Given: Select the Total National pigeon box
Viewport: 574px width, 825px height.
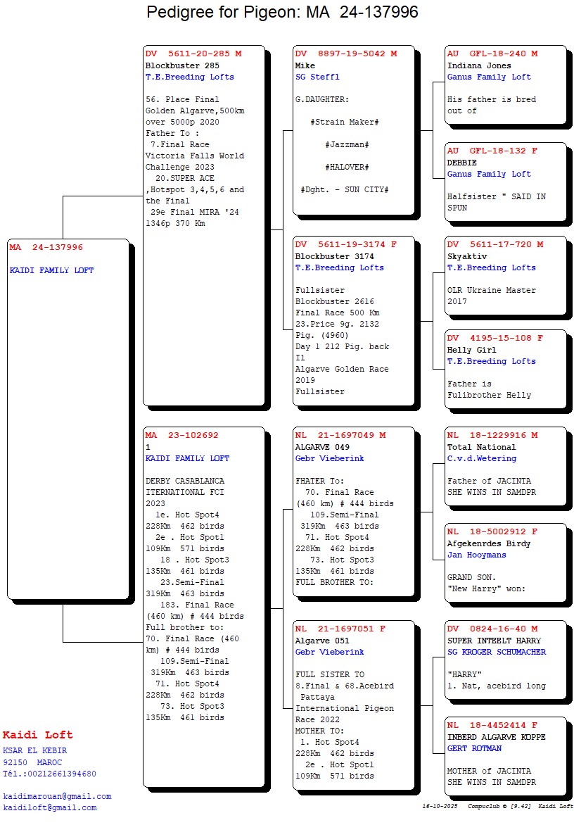Looking at the screenshot, I should coord(505,466).
